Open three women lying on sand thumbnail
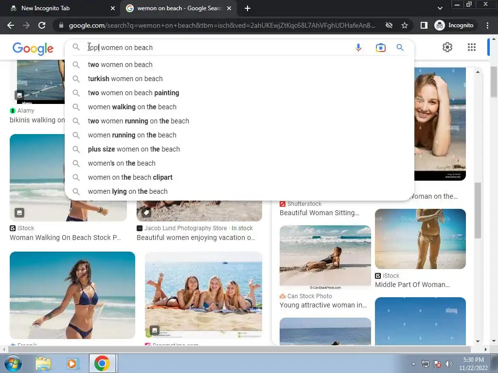 (204, 295)
